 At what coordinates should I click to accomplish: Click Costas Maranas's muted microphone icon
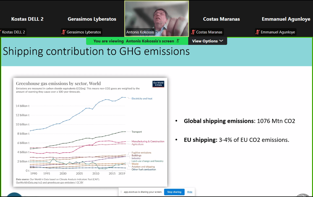193,32
